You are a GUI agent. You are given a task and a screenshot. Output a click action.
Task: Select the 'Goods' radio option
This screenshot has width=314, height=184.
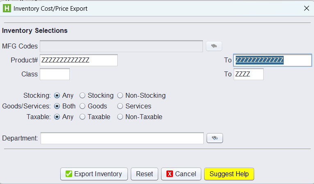82,106
